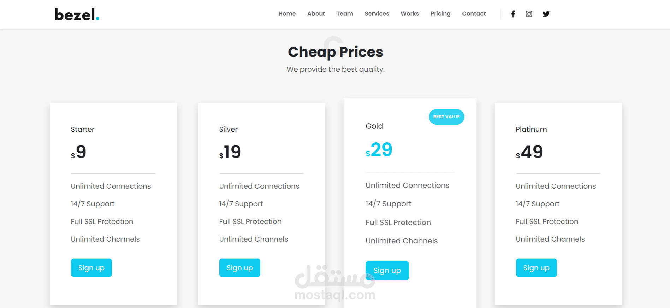Click the BEST VALUE badge

tap(446, 117)
